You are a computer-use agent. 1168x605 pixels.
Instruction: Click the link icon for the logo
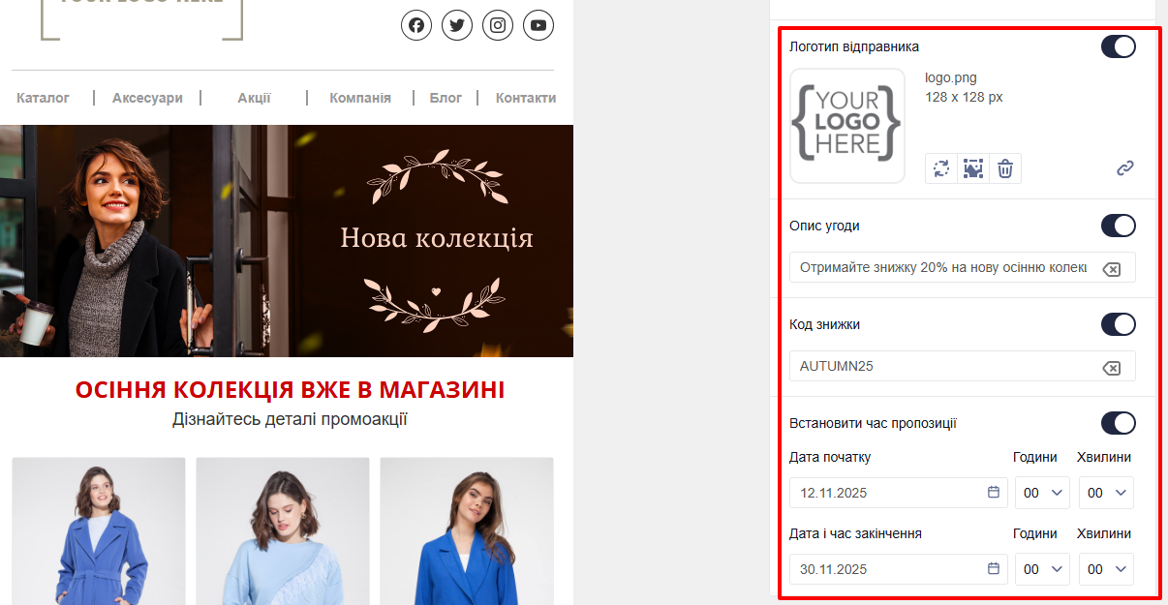coord(1124,168)
